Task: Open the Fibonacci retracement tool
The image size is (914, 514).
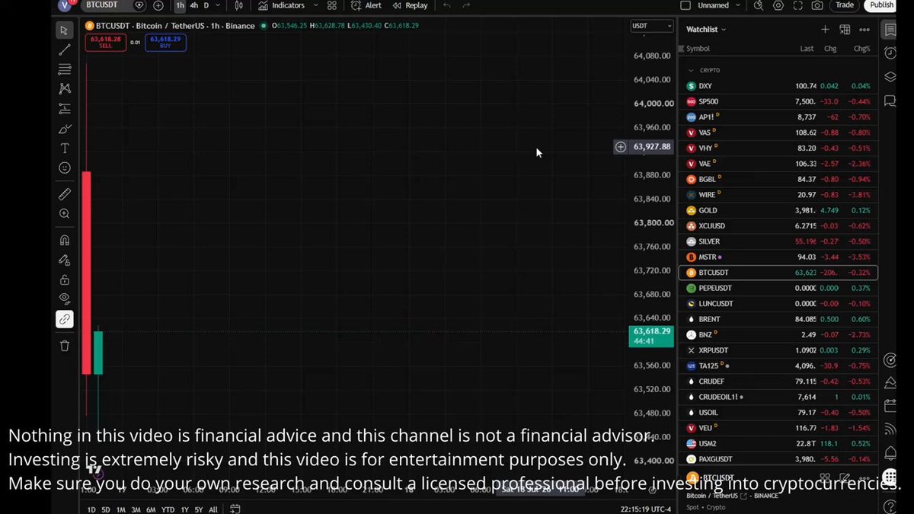Action: [65, 69]
